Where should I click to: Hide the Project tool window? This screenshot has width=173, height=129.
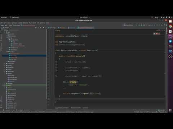46,28
